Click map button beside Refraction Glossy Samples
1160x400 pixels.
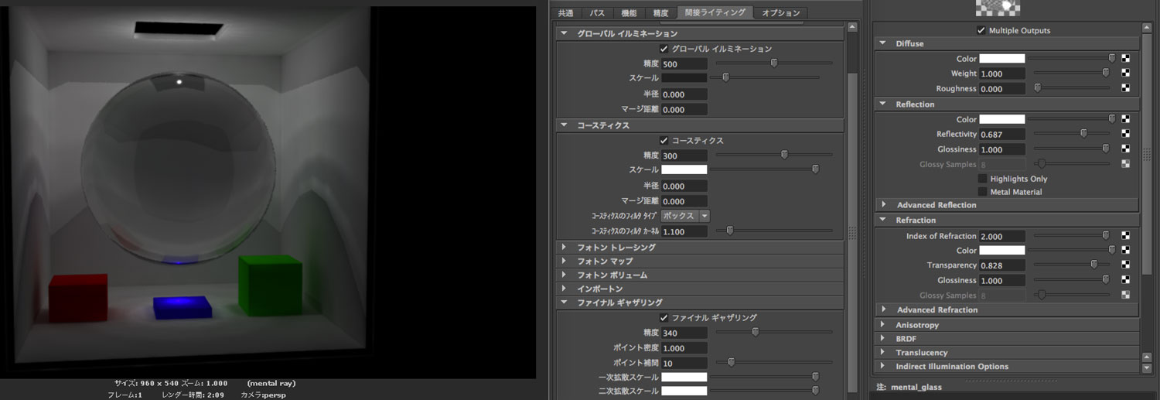pos(1126,295)
